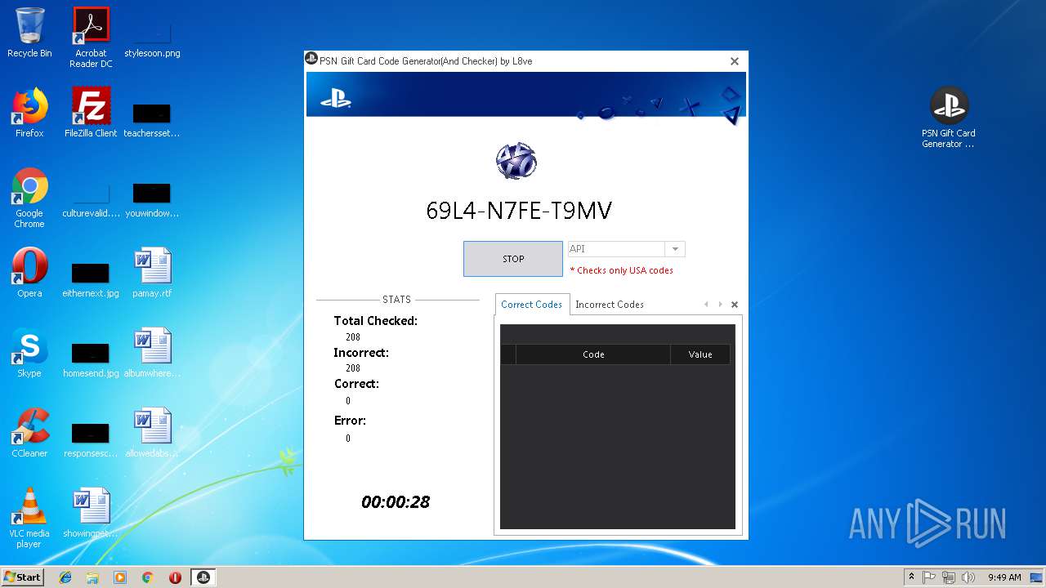The image size is (1046, 588).
Task: Click the Error count label
Action: (350, 421)
